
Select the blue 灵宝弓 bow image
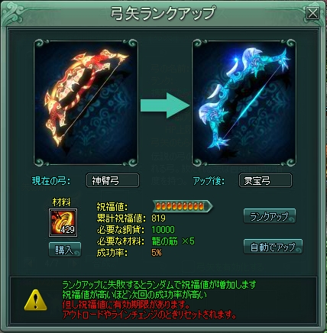point(244,102)
